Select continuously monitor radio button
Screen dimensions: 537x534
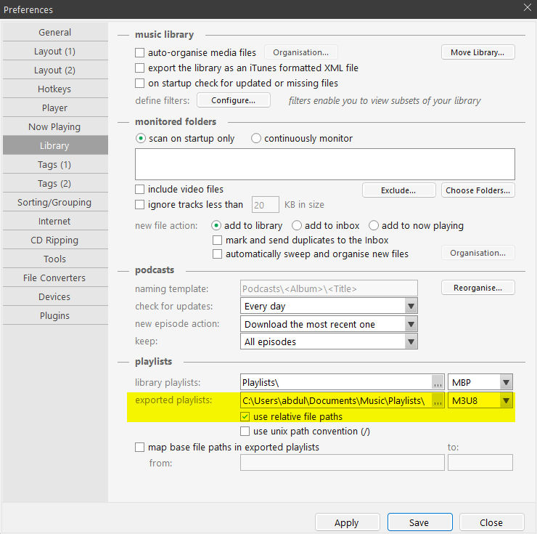click(x=256, y=138)
